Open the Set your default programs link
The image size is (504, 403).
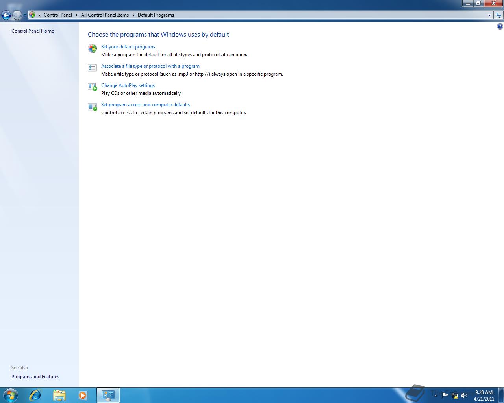(x=128, y=47)
